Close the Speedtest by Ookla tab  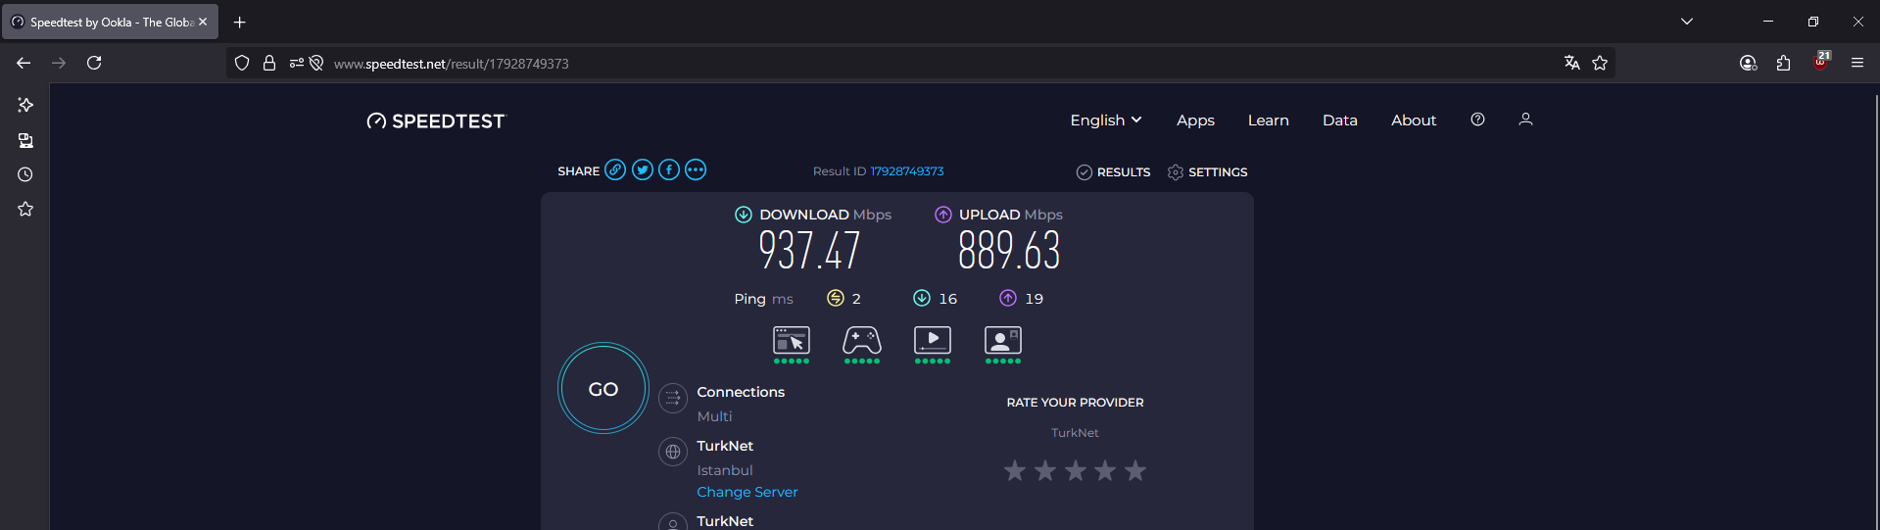coord(203,22)
